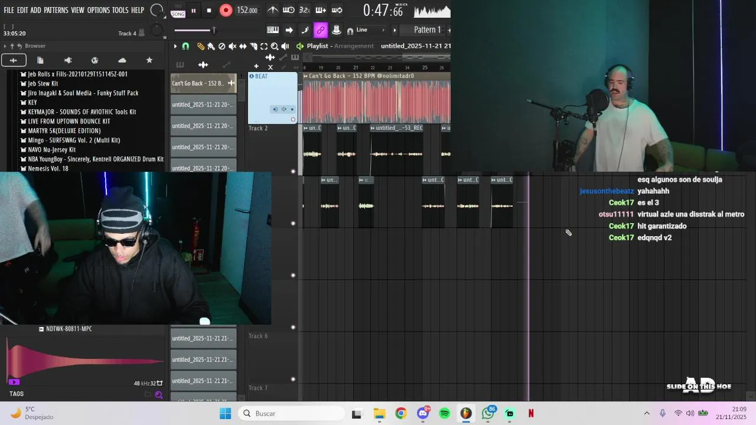The image size is (756, 425).
Task: Select the Paint brush tool in playlist
Action: point(211,46)
